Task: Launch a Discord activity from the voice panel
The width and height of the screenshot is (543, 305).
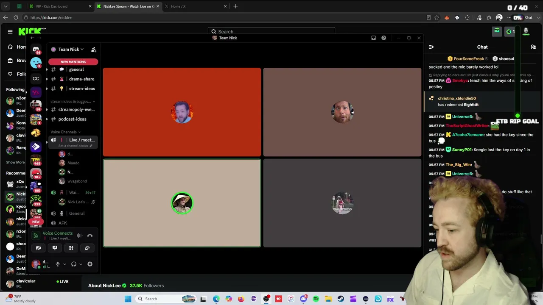Action: pyautogui.click(x=71, y=248)
